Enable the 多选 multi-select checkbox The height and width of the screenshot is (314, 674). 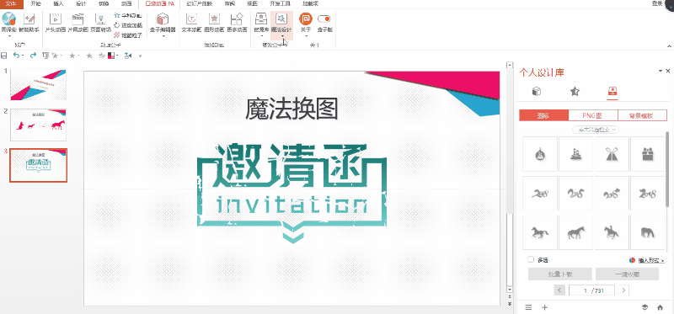coord(531,259)
